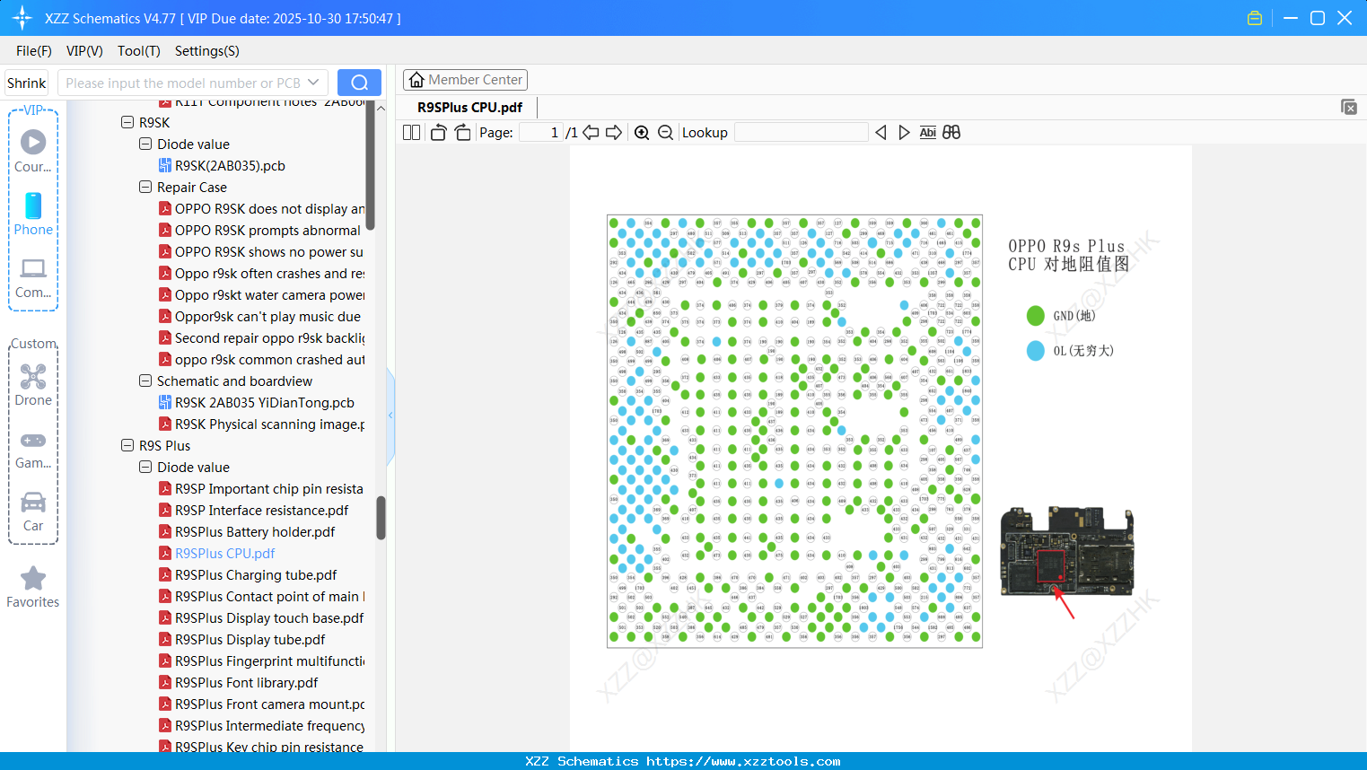Select the Drone category

click(x=33, y=385)
